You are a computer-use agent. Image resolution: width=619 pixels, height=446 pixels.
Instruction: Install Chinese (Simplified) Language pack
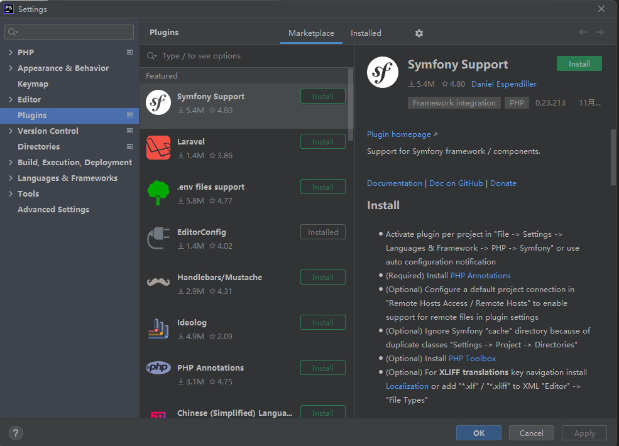pos(323,412)
